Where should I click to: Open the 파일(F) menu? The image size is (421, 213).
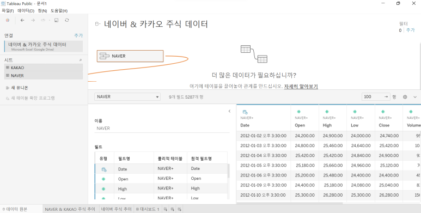click(8, 11)
